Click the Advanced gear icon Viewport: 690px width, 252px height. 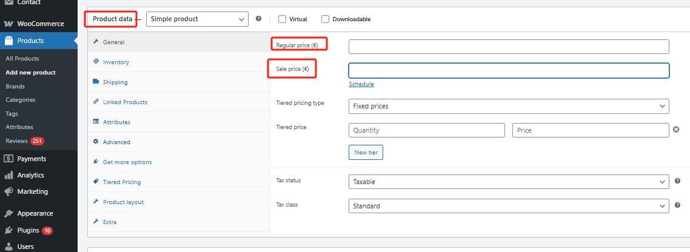point(96,142)
